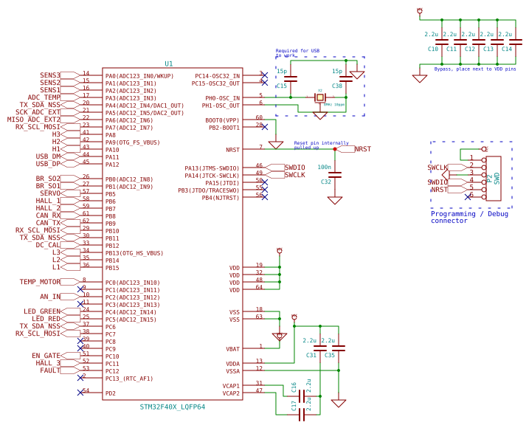Viewport: 529px width, 428px height.
Task: Click the STM32F40X_LQFP64 part name
Action: (173, 407)
